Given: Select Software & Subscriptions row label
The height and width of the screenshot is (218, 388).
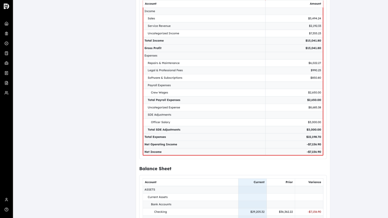Looking at the screenshot, I should pyautogui.click(x=165, y=78).
